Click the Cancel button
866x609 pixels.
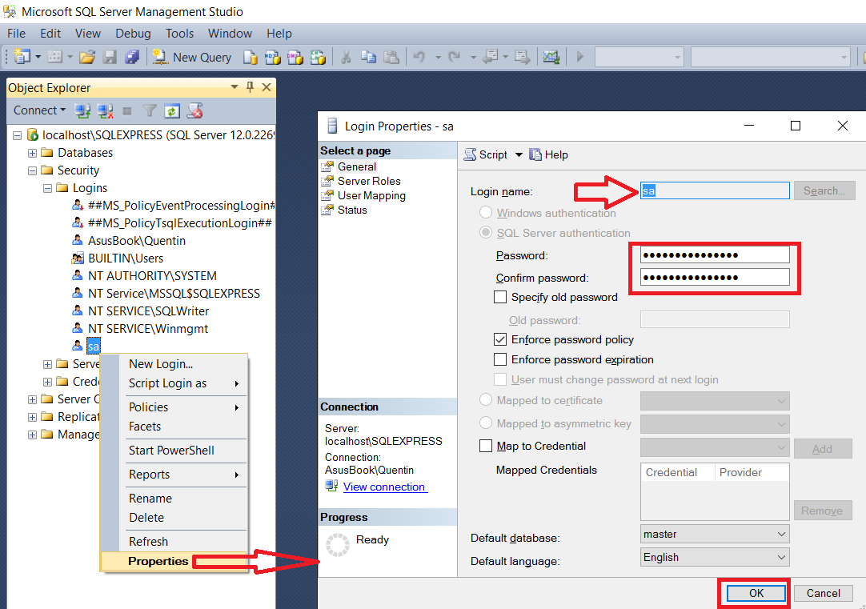[824, 593]
